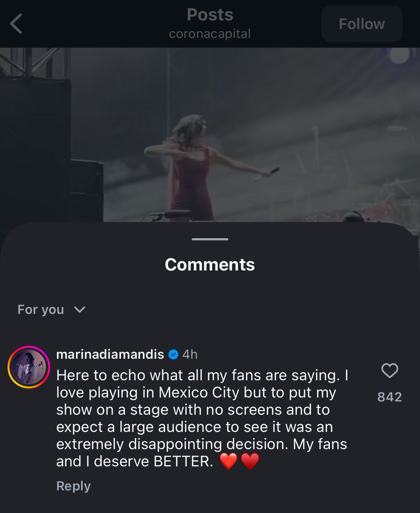Screen dimensions: 420x513
Task: Open marinadiamandis's story from the profile picture
Action: pos(29,367)
